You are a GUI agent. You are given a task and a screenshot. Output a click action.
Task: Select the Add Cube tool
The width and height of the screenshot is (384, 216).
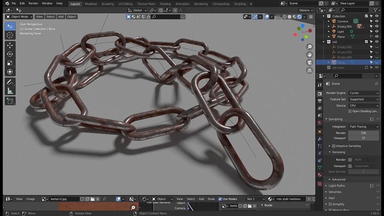[10, 101]
